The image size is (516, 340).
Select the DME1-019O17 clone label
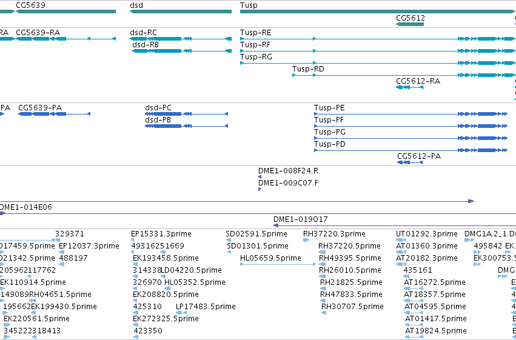pyautogui.click(x=301, y=219)
